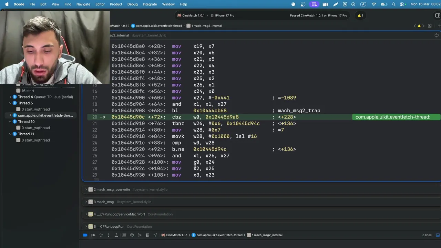The width and height of the screenshot is (441, 248).
Task: Click eventfetch-thread in debug bar path
Action: [x=217, y=235]
